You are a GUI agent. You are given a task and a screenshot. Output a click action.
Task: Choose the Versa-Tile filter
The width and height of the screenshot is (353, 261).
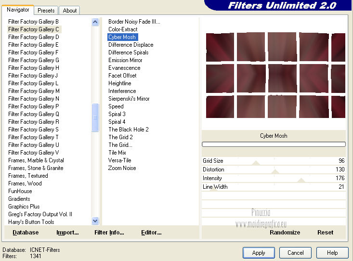[119, 160]
